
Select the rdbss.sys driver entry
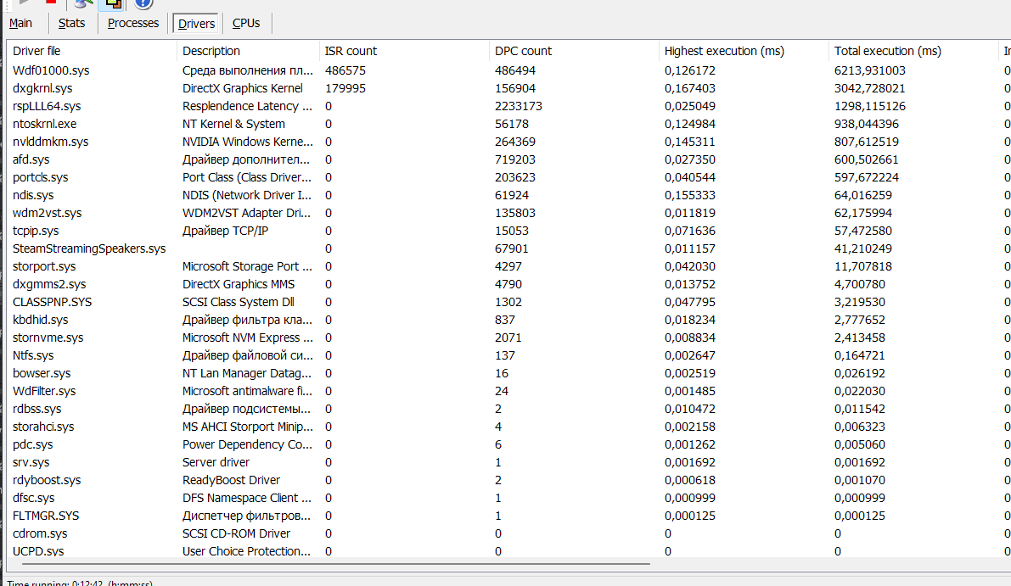click(37, 409)
